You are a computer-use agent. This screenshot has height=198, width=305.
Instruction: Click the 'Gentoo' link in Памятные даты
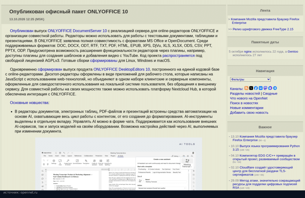pyautogui.click(x=293, y=52)
